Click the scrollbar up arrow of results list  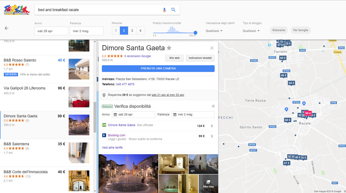pyautogui.click(x=95, y=42)
